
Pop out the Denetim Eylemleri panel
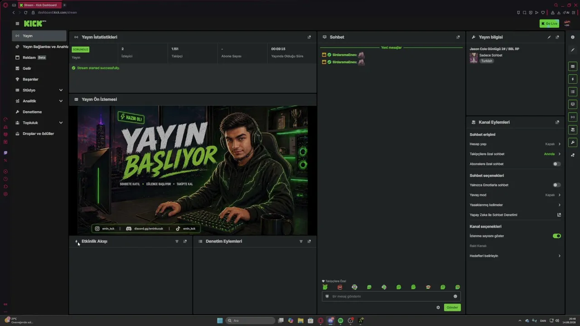[309, 241]
